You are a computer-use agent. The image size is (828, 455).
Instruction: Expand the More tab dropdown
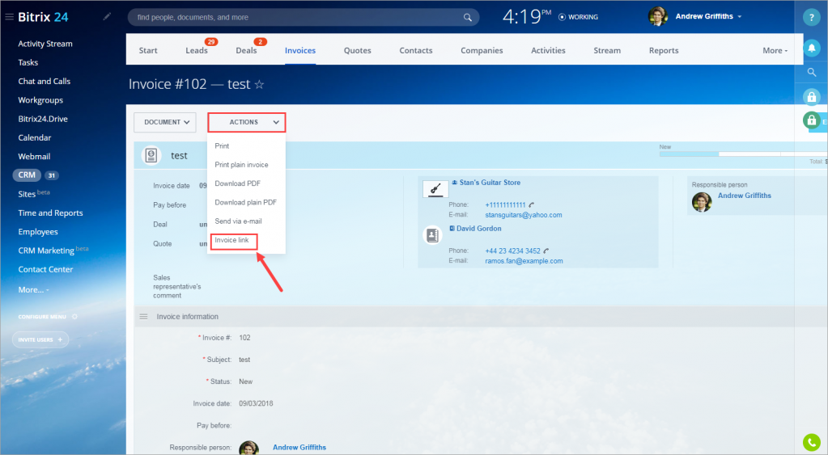coord(775,51)
